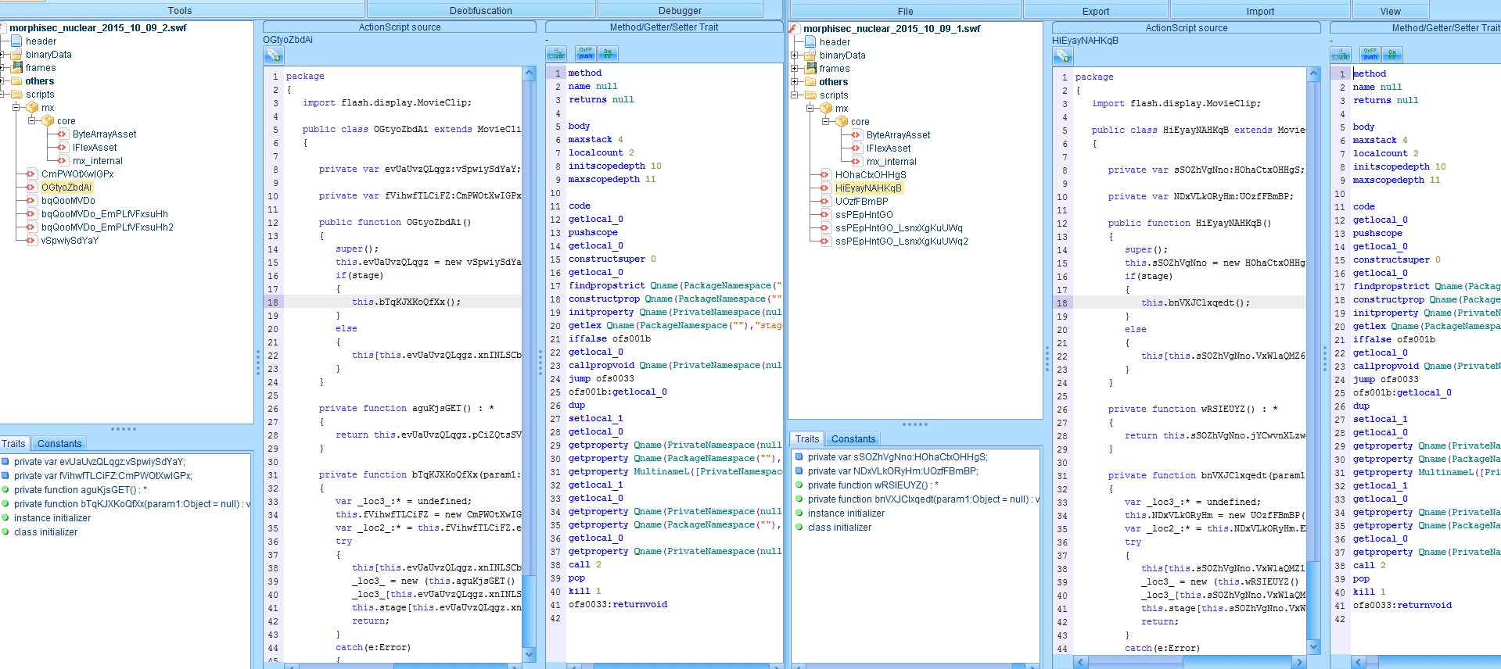Select OGtyoZbdAi script in the left tree
The width and height of the screenshot is (1501, 669).
66,187
